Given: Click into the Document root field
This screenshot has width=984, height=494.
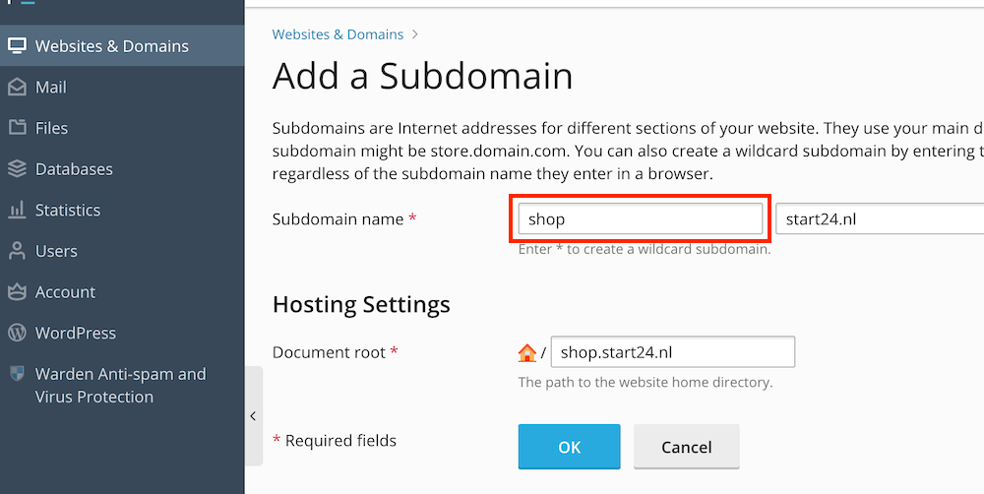Looking at the screenshot, I should pos(672,352).
